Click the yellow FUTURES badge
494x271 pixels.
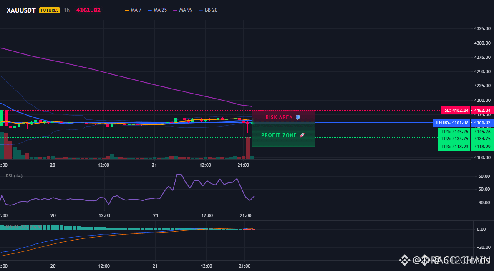[x=50, y=10]
